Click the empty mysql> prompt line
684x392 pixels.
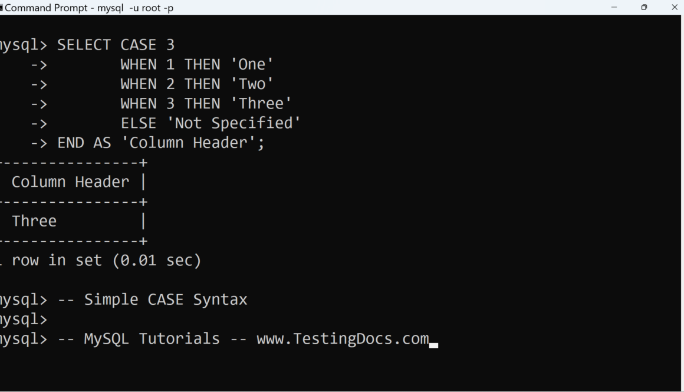pos(24,319)
